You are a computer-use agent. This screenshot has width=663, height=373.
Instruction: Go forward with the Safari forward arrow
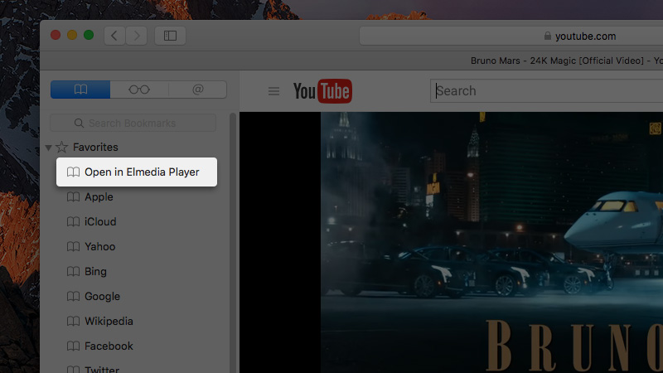coord(136,36)
